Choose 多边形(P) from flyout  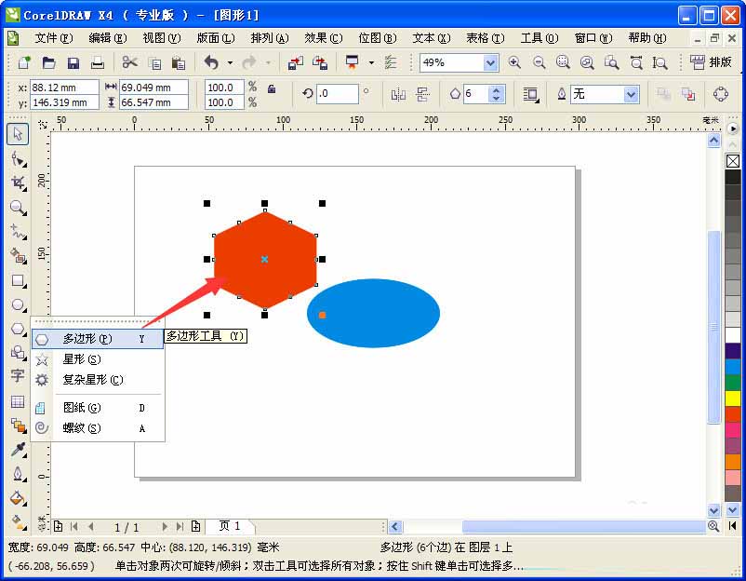98,339
